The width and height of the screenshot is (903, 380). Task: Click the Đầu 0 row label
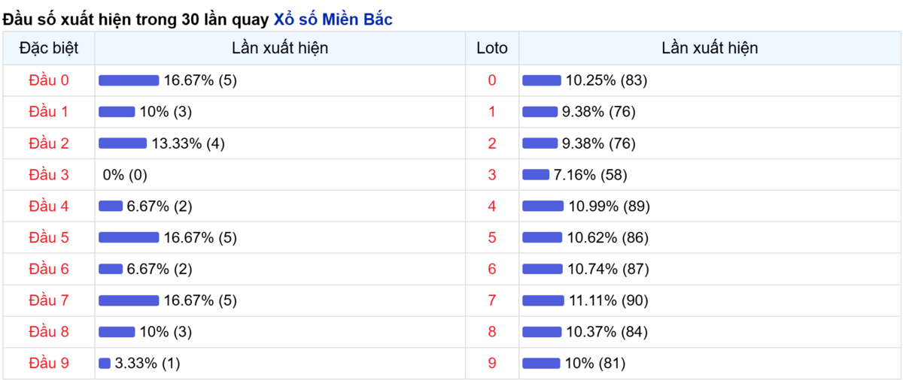coord(49,80)
